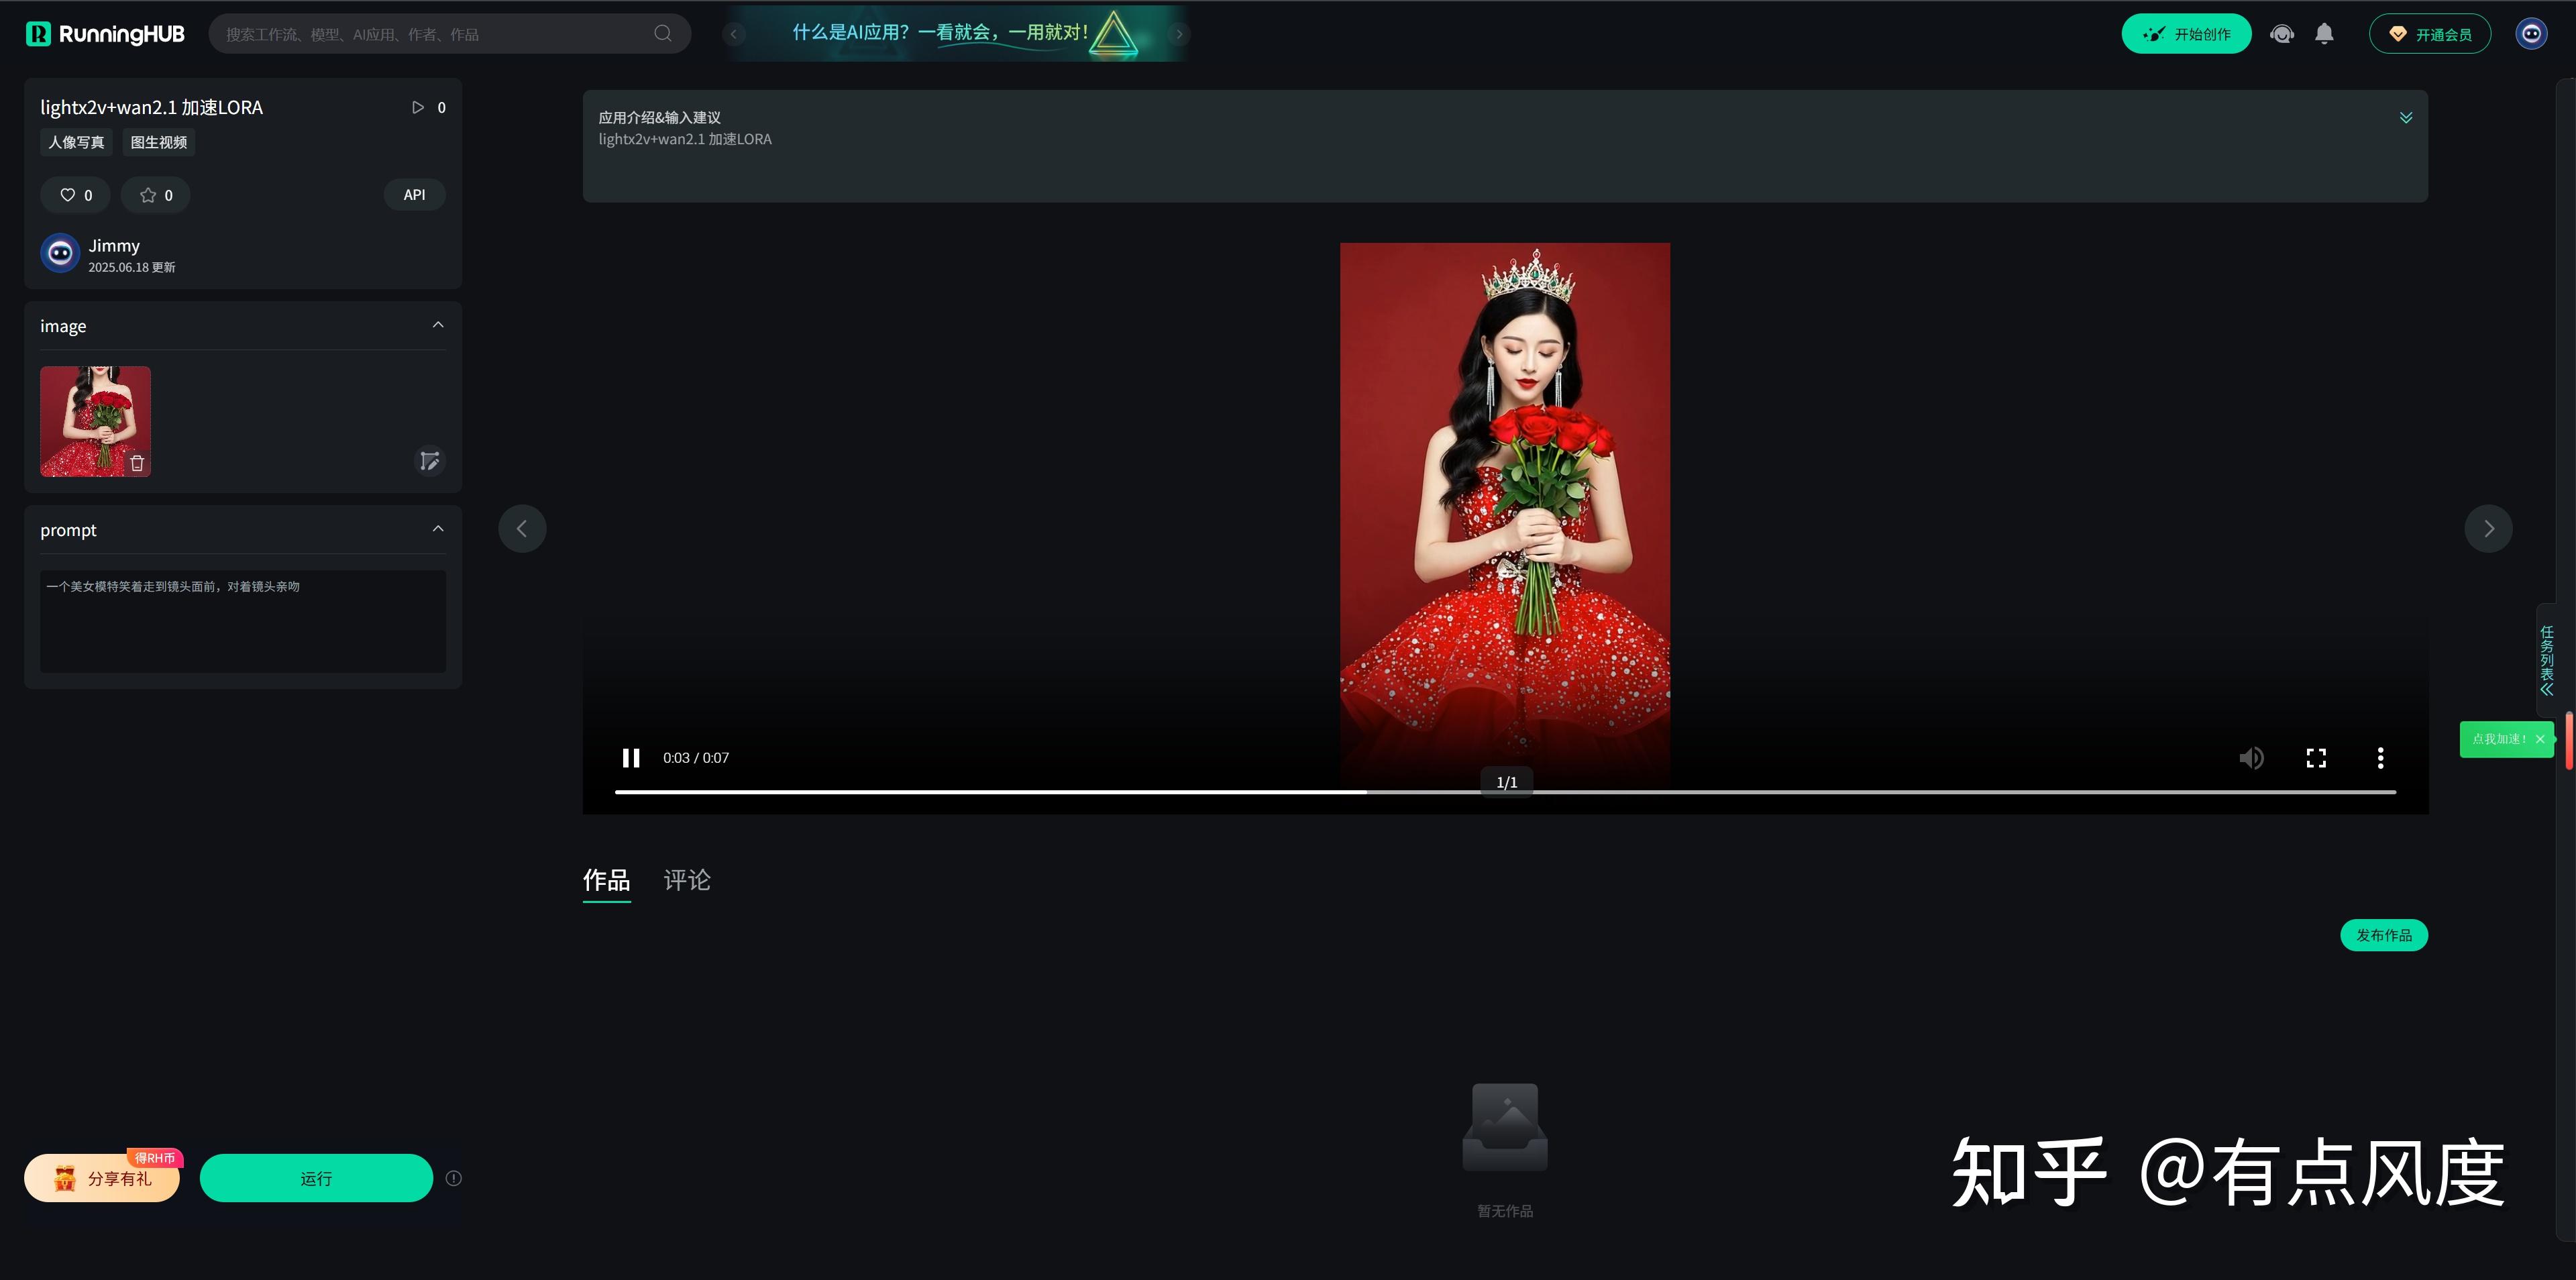Expand the app introduction section
The image size is (2576, 1280).
2405,118
